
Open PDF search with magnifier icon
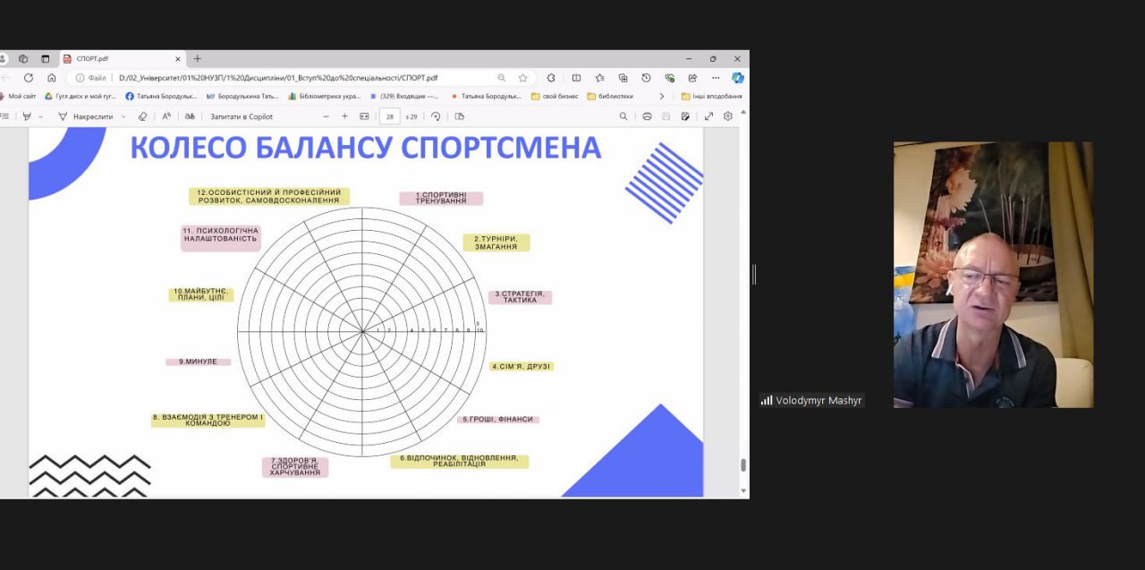623,116
